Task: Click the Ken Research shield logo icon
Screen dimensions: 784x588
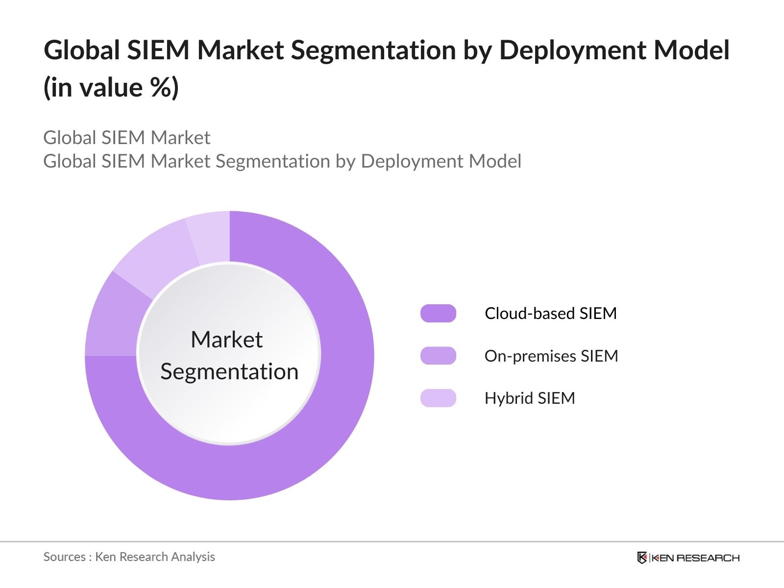Action: tap(642, 558)
